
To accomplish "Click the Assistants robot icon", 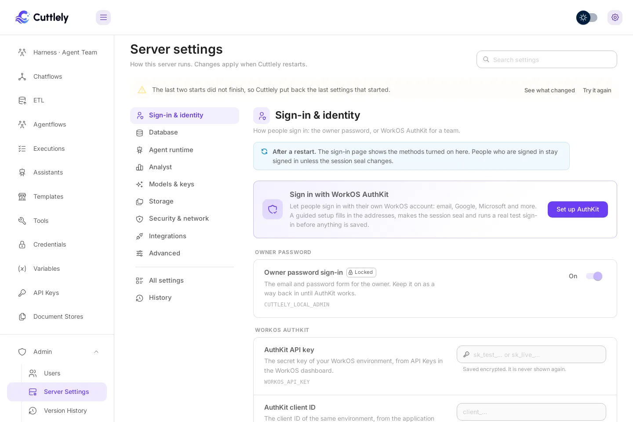I will (22, 172).
